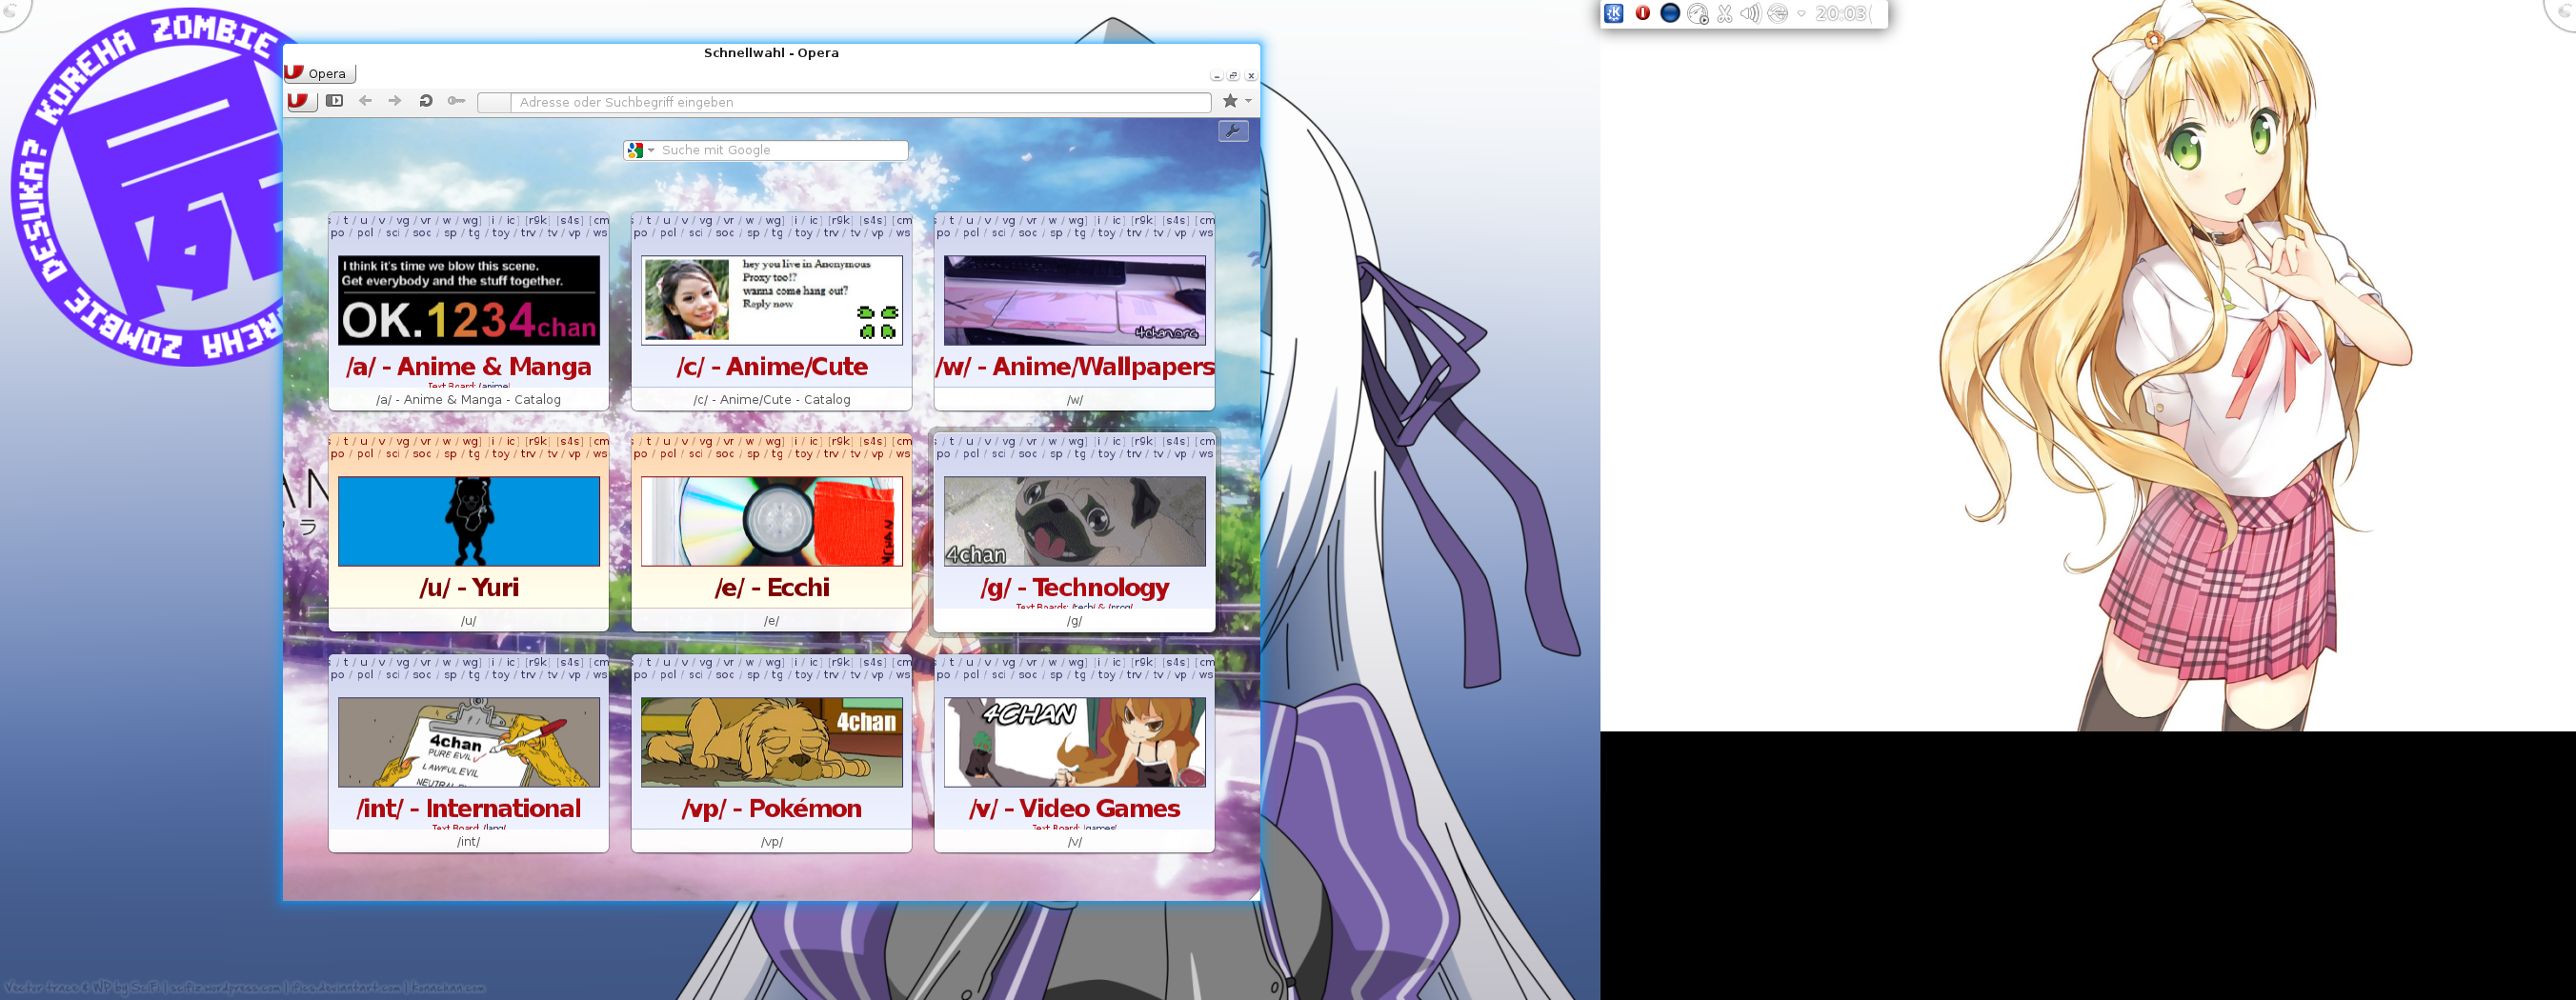Click the '/v/' caption below Video Games
This screenshot has width=2576, height=1000.
tap(1075, 842)
